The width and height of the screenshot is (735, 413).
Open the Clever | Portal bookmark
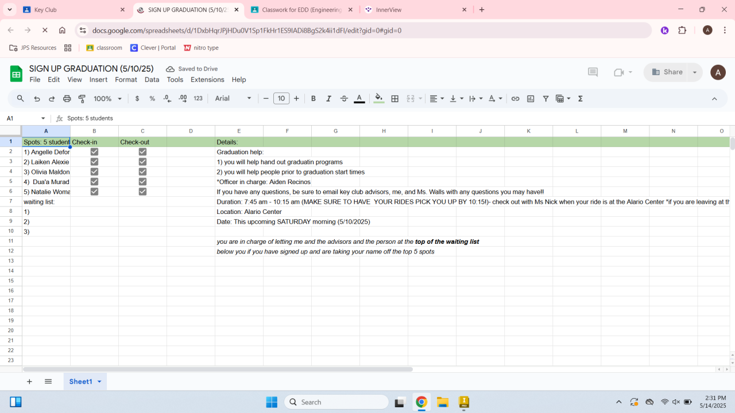tap(153, 48)
